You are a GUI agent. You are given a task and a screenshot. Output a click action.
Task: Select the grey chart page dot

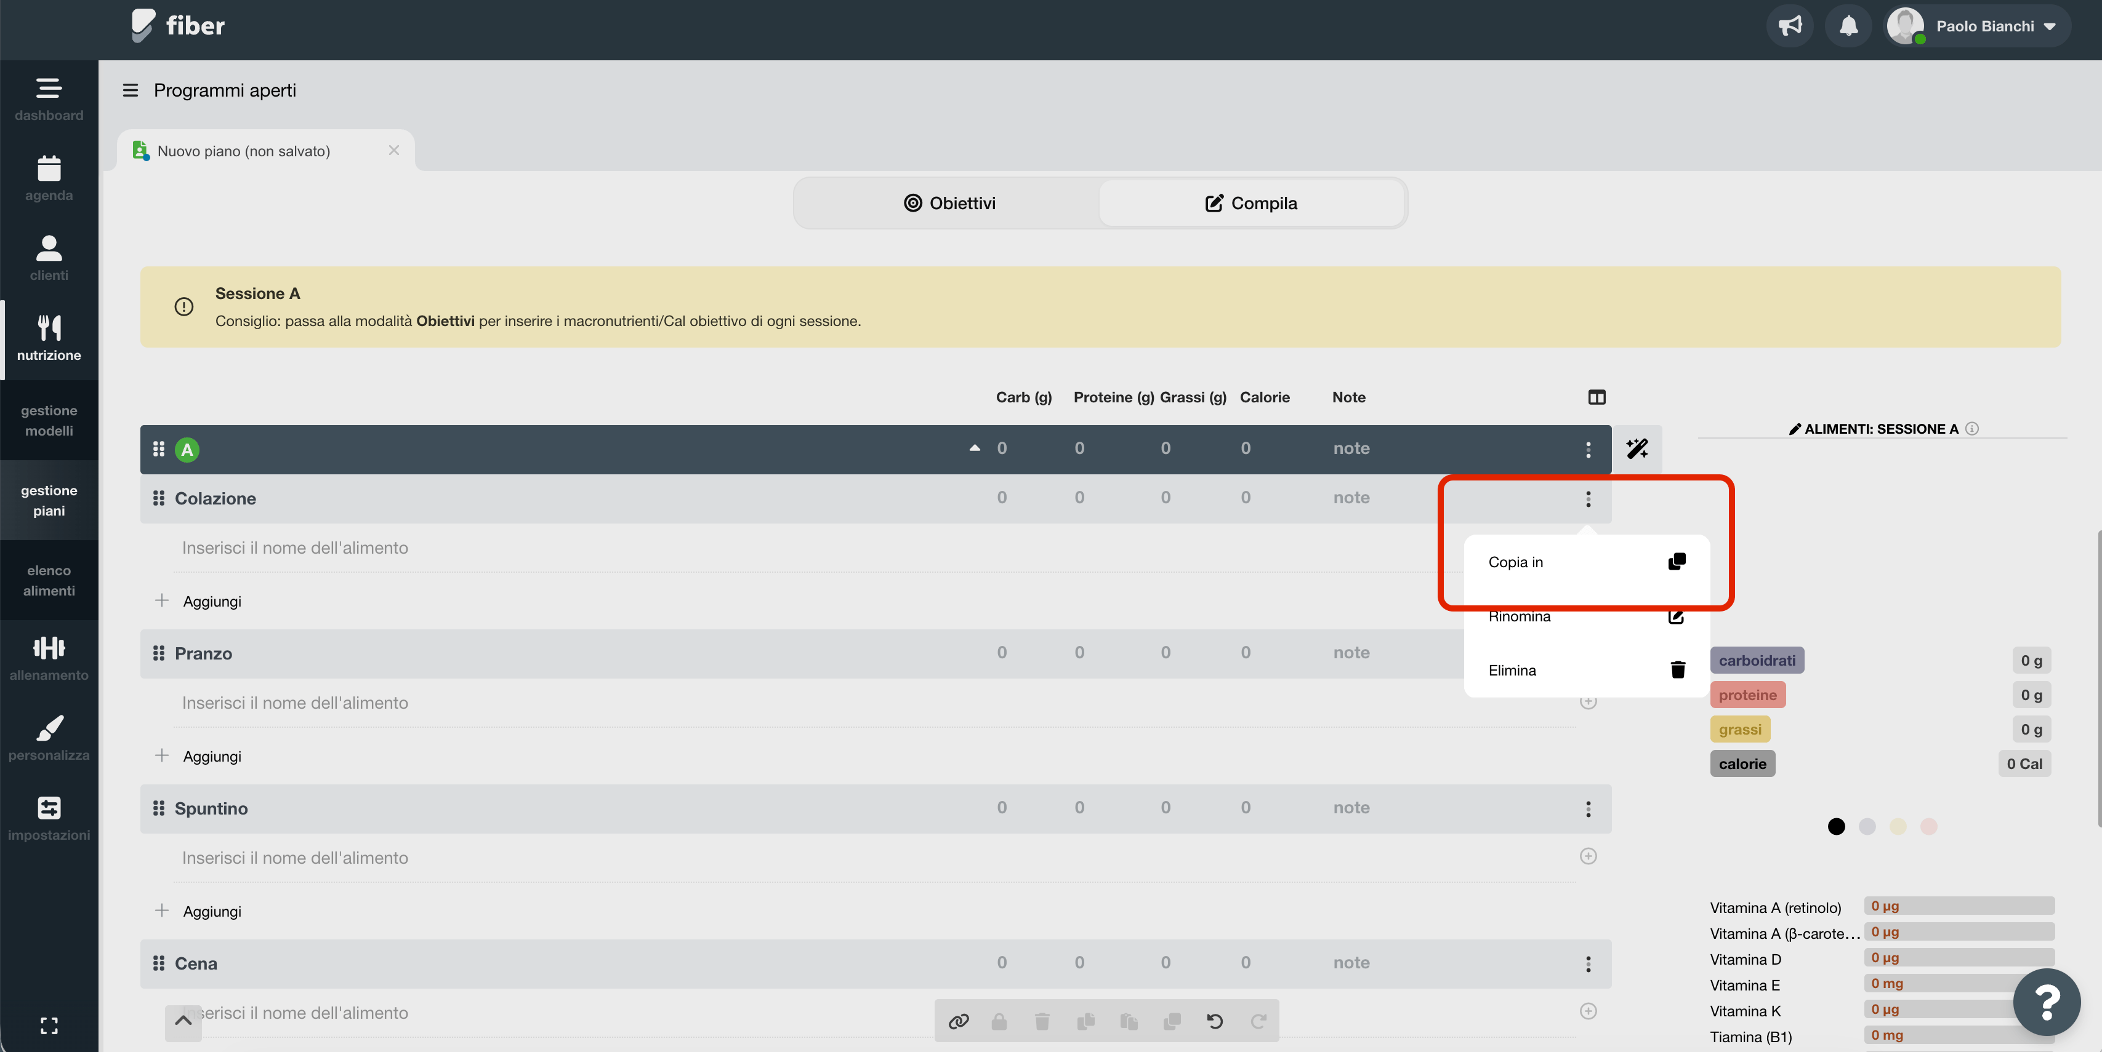tap(1867, 827)
